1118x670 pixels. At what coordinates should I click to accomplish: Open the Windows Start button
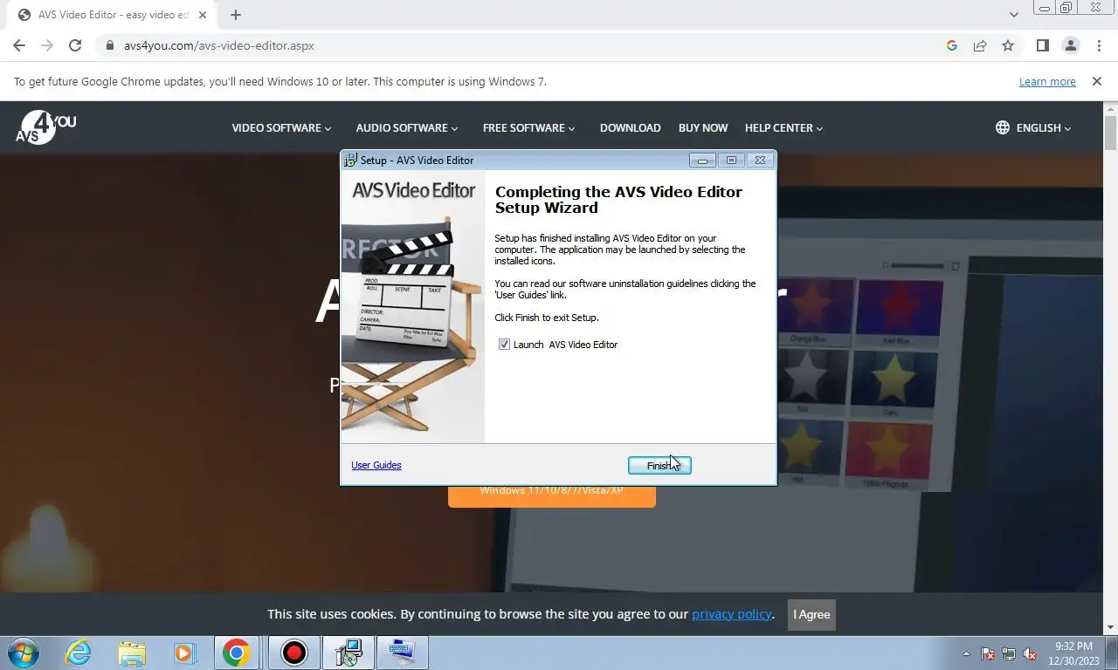click(24, 653)
